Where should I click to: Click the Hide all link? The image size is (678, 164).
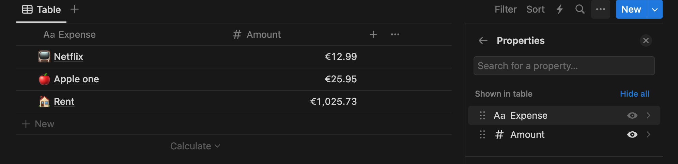point(634,94)
